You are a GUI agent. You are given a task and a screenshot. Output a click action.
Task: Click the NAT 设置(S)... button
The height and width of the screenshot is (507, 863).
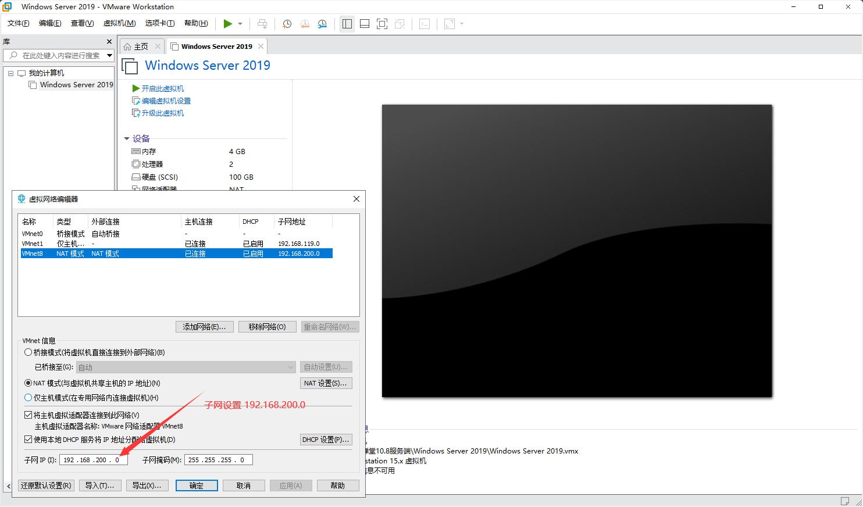click(326, 383)
